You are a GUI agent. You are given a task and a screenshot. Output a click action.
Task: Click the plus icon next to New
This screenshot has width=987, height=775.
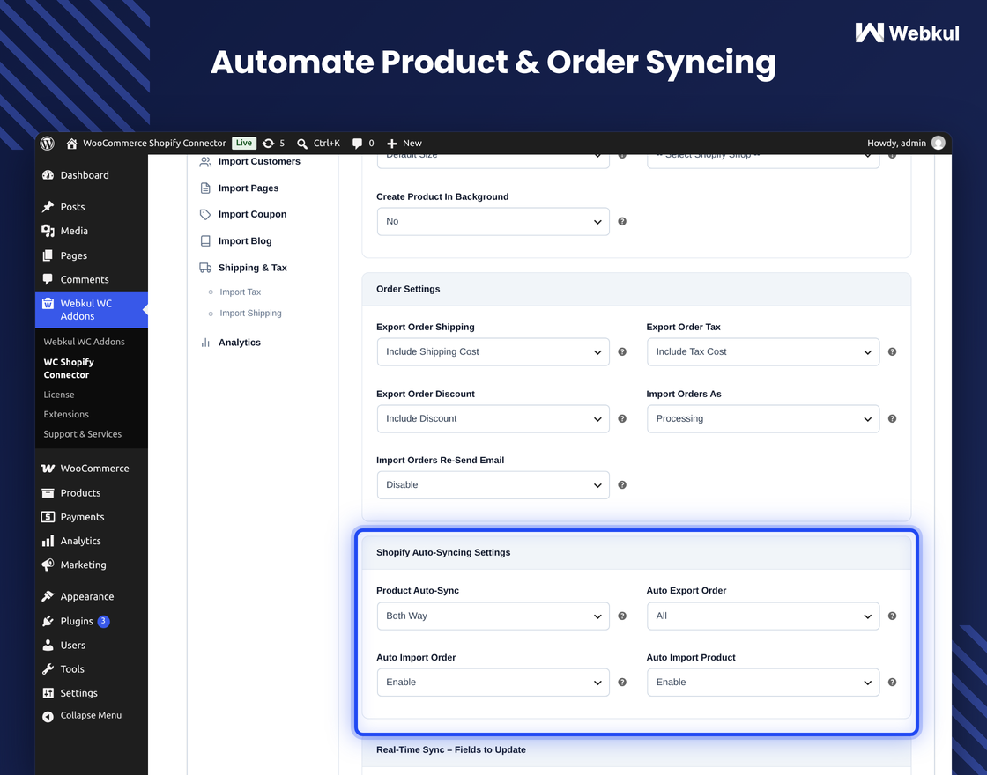pyautogui.click(x=391, y=144)
